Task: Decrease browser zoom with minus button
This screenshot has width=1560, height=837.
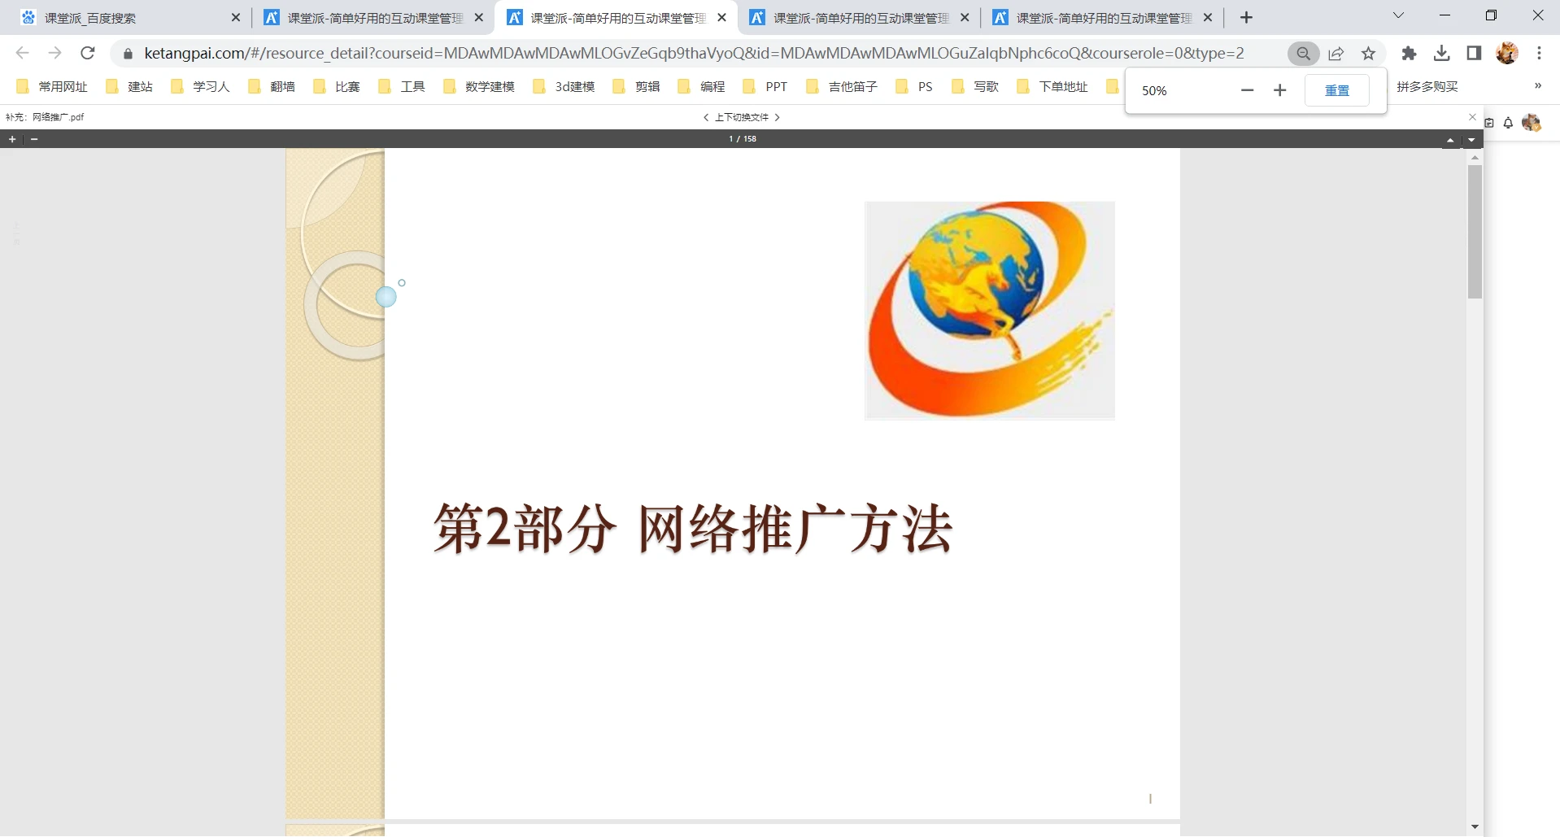Action: 1247,90
